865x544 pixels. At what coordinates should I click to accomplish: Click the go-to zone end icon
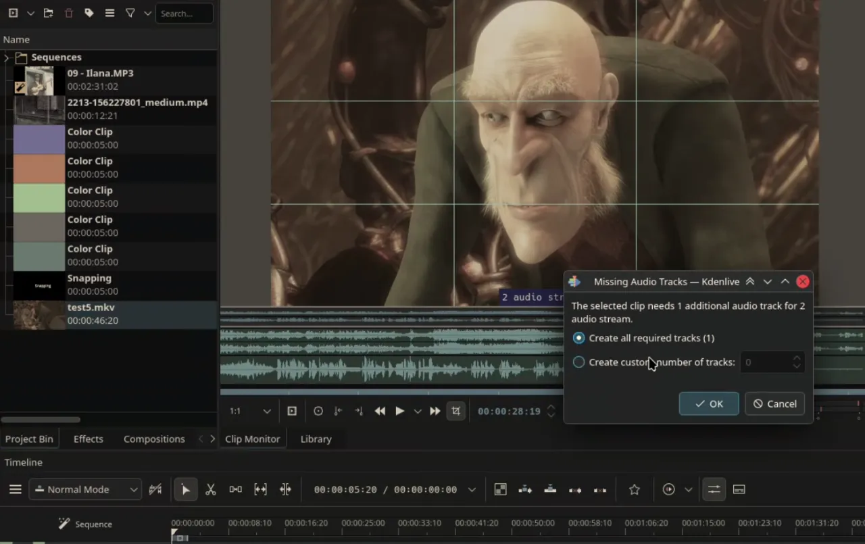[x=359, y=411]
